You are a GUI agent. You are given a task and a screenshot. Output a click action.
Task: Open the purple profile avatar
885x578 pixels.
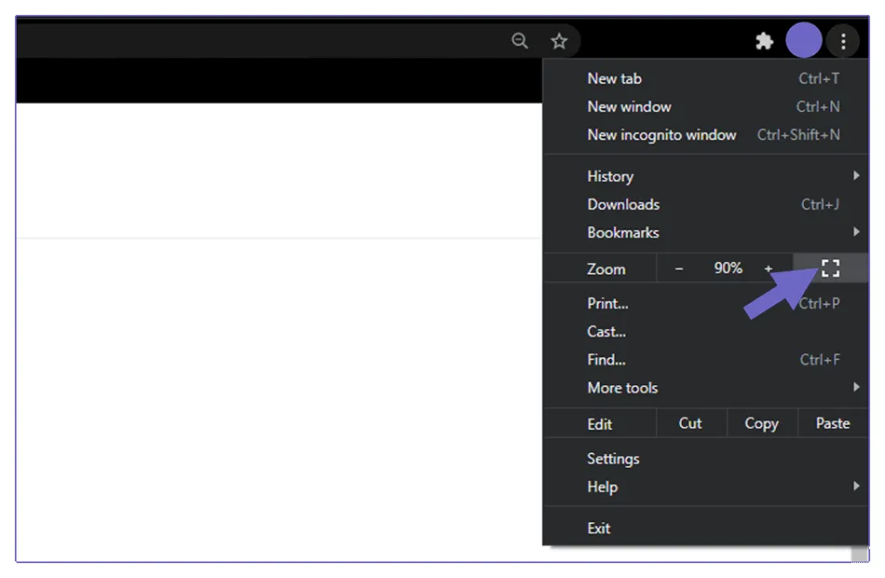[x=804, y=40]
